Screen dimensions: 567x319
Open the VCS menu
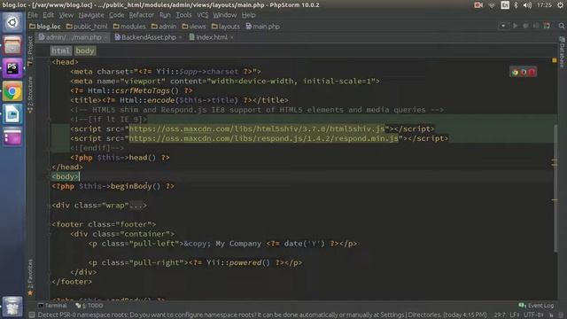(x=203, y=15)
